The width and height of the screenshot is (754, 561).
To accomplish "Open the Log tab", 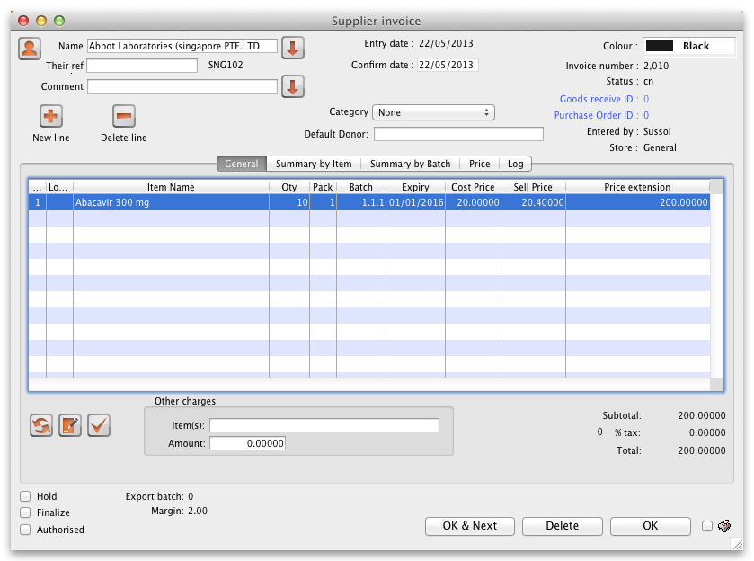I will (x=515, y=164).
